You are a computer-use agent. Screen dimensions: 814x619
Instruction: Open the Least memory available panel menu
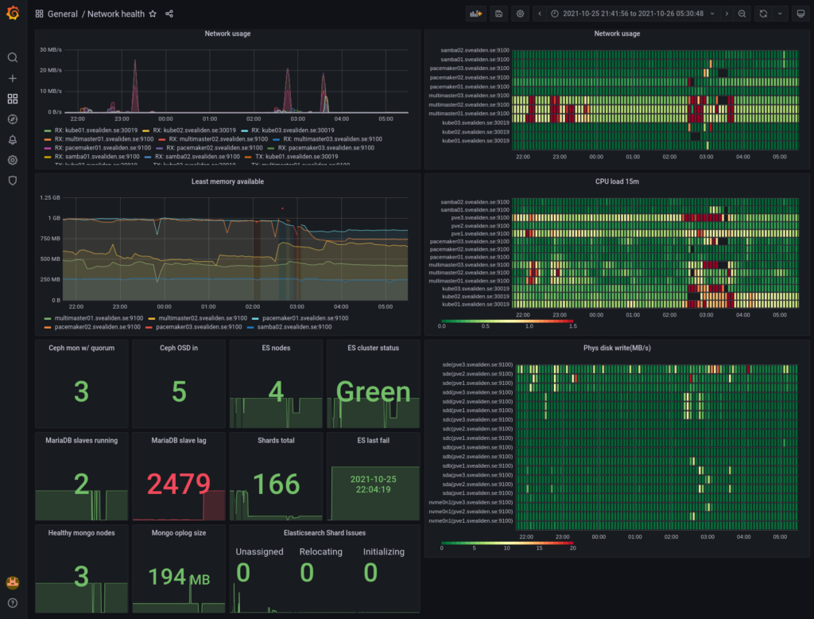click(227, 181)
